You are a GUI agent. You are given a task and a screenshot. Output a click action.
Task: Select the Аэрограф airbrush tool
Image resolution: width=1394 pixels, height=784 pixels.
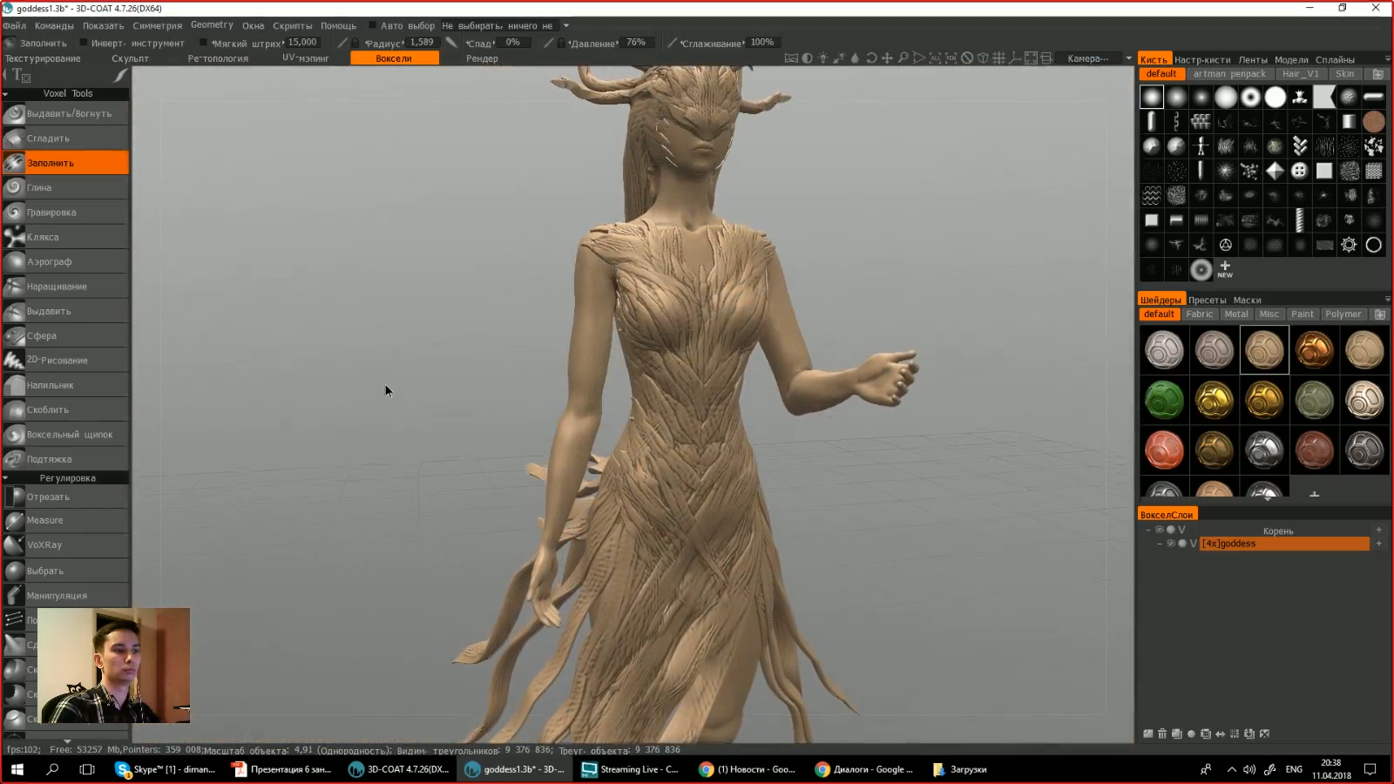pos(65,261)
